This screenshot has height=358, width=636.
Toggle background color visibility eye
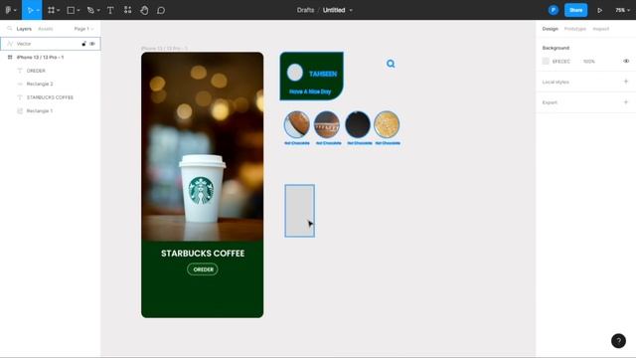click(x=626, y=61)
